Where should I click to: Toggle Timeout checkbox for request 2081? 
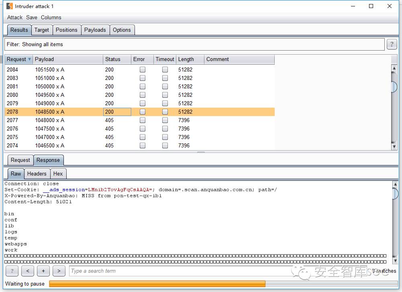coord(165,86)
